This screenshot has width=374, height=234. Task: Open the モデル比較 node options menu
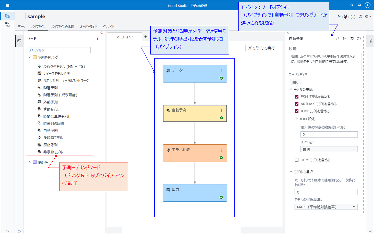[x=221, y=150]
